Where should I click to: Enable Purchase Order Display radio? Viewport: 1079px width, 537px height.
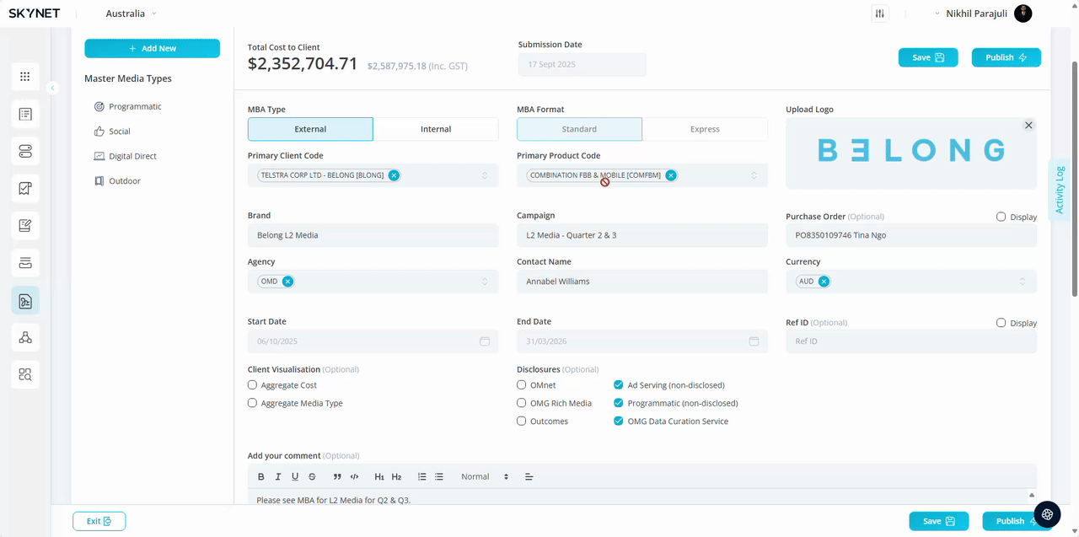(1001, 217)
